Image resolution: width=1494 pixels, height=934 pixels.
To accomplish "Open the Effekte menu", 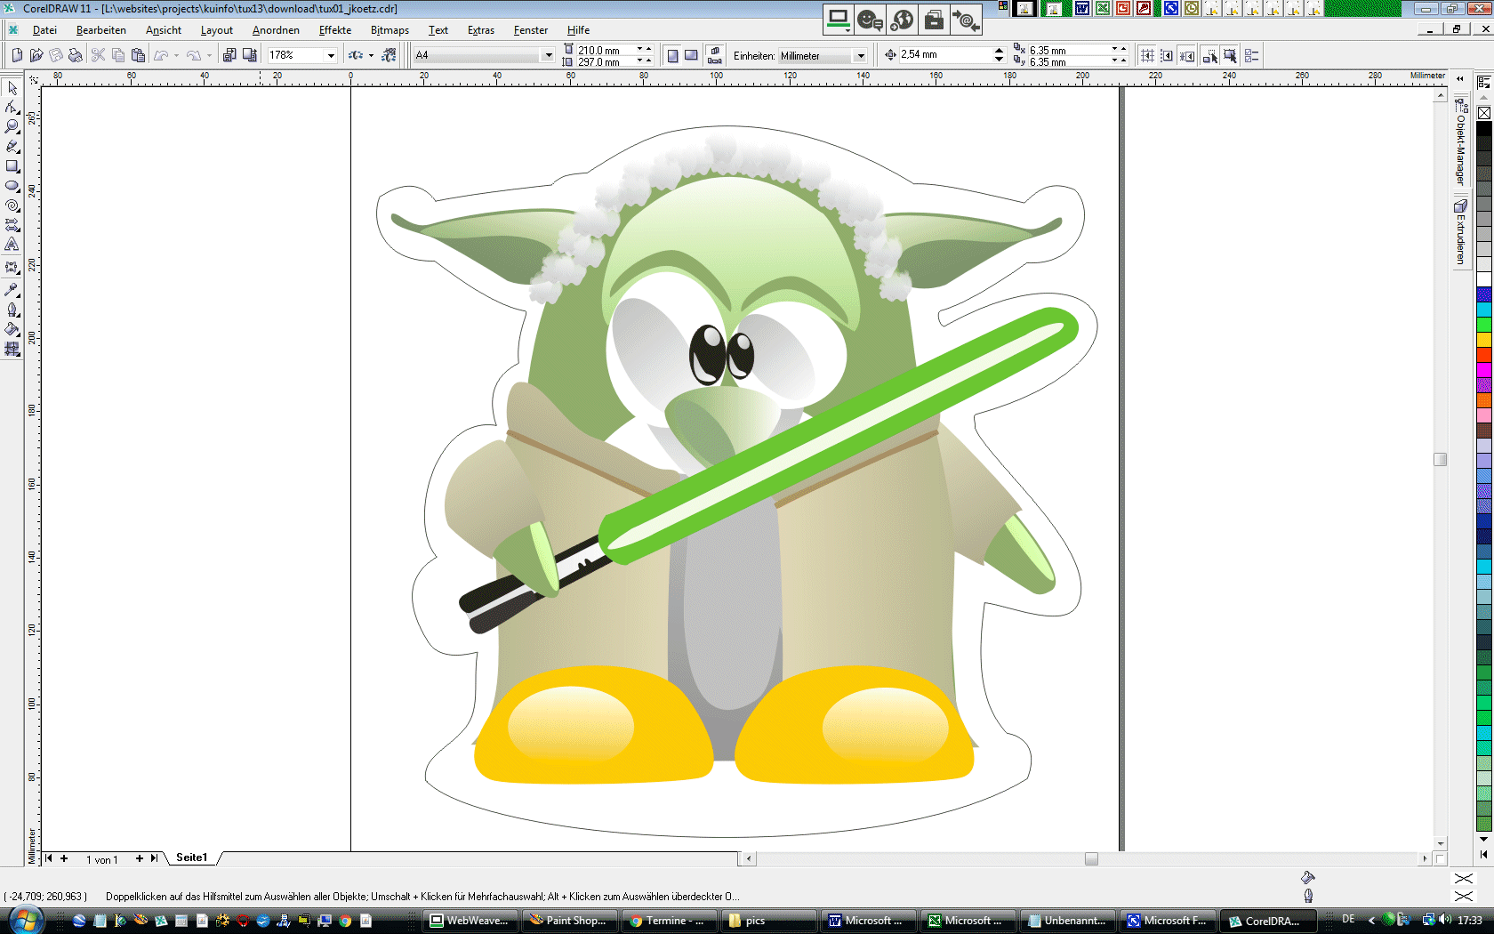I will 335,30.
